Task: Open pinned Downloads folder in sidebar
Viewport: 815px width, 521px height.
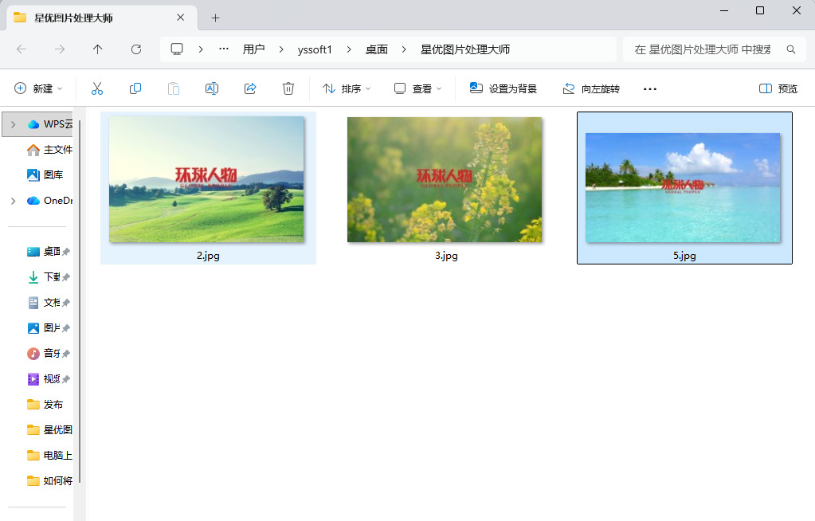Action: (49, 277)
